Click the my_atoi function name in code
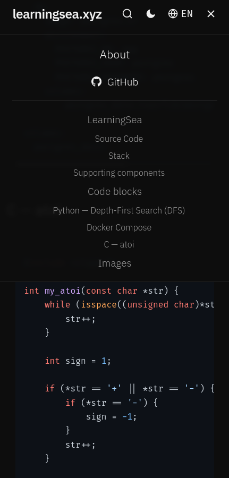 coord(63,291)
